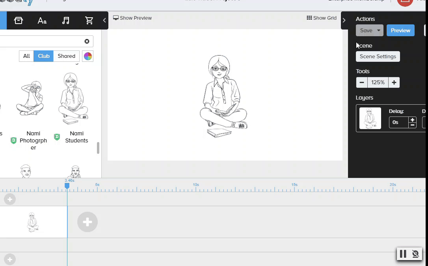Screen dimensions: 428x266
Task: Open the music library note icon
Action: coord(65,20)
